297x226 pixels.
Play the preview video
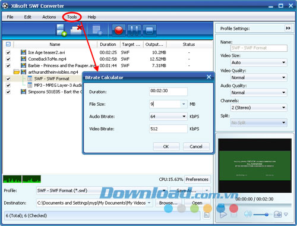[x=223, y=215]
